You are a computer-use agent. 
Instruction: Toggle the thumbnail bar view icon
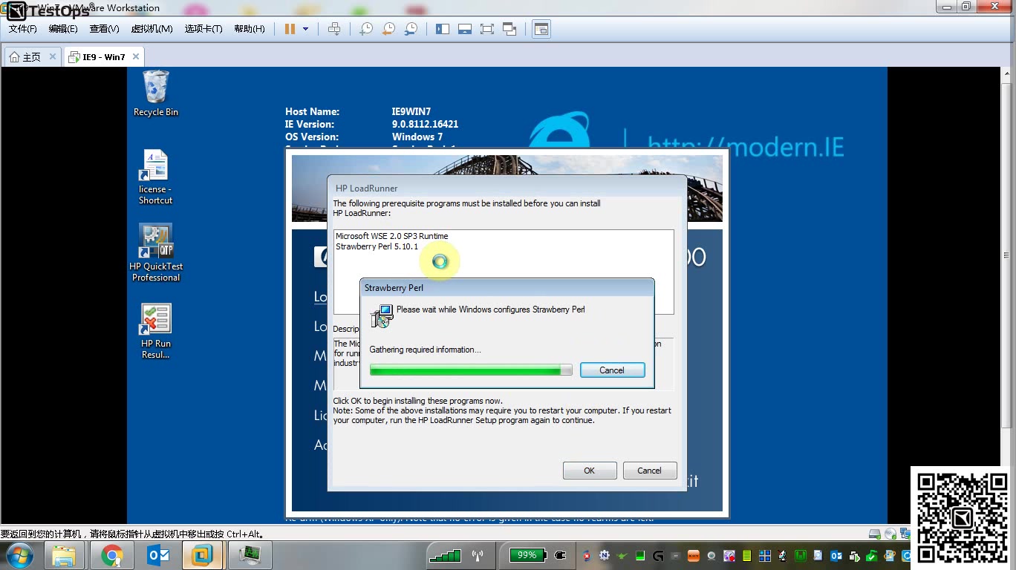point(465,29)
